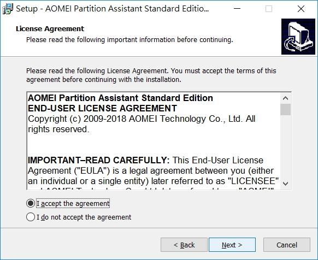
Task: Click the license scrollbar up arrow
Action: pos(286,98)
